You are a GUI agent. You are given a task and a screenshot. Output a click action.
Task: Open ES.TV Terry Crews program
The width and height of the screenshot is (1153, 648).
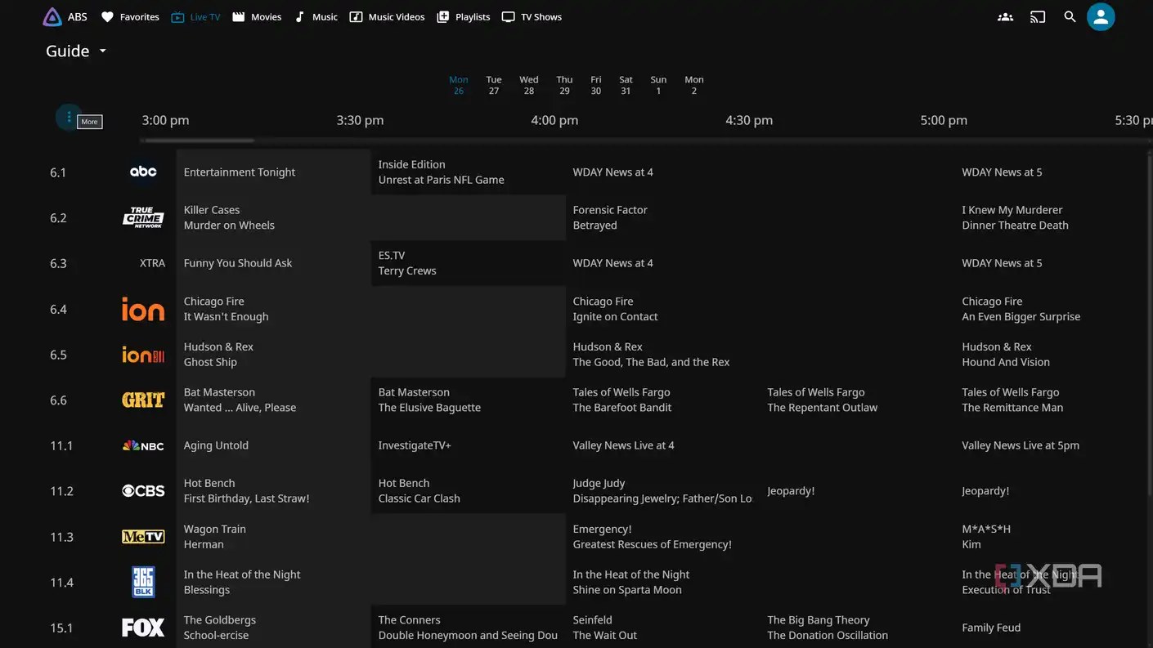tap(468, 263)
